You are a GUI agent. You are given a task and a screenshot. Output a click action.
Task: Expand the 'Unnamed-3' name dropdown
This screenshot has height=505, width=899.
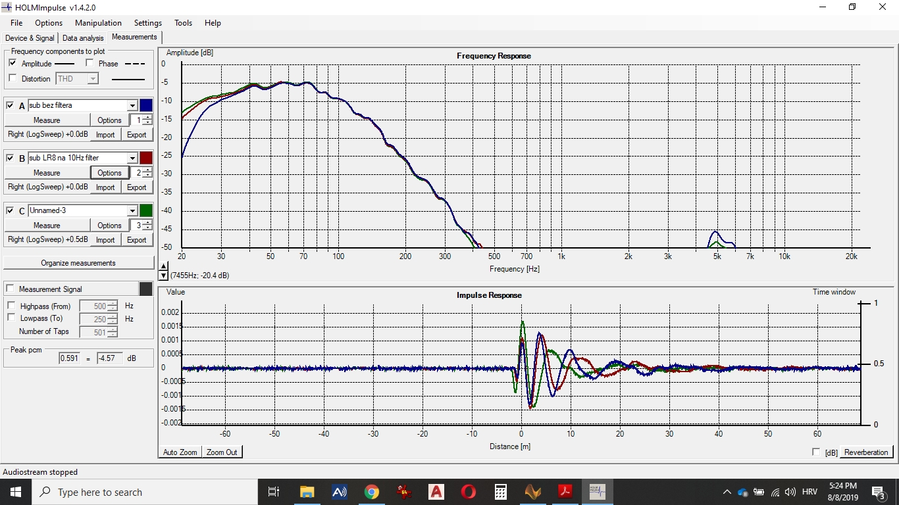coord(132,210)
